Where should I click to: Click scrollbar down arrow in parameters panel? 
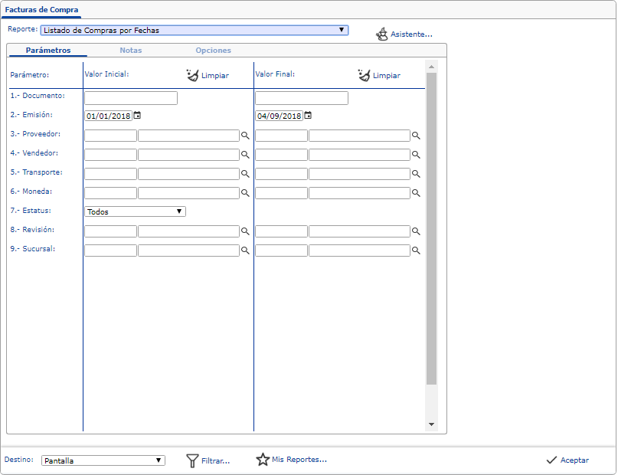pyautogui.click(x=431, y=424)
